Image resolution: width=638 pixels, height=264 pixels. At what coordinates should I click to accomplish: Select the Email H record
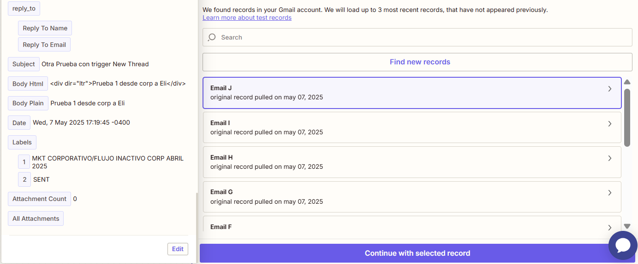coord(412,162)
